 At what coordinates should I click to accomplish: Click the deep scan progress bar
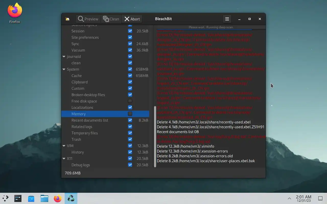click(x=211, y=27)
